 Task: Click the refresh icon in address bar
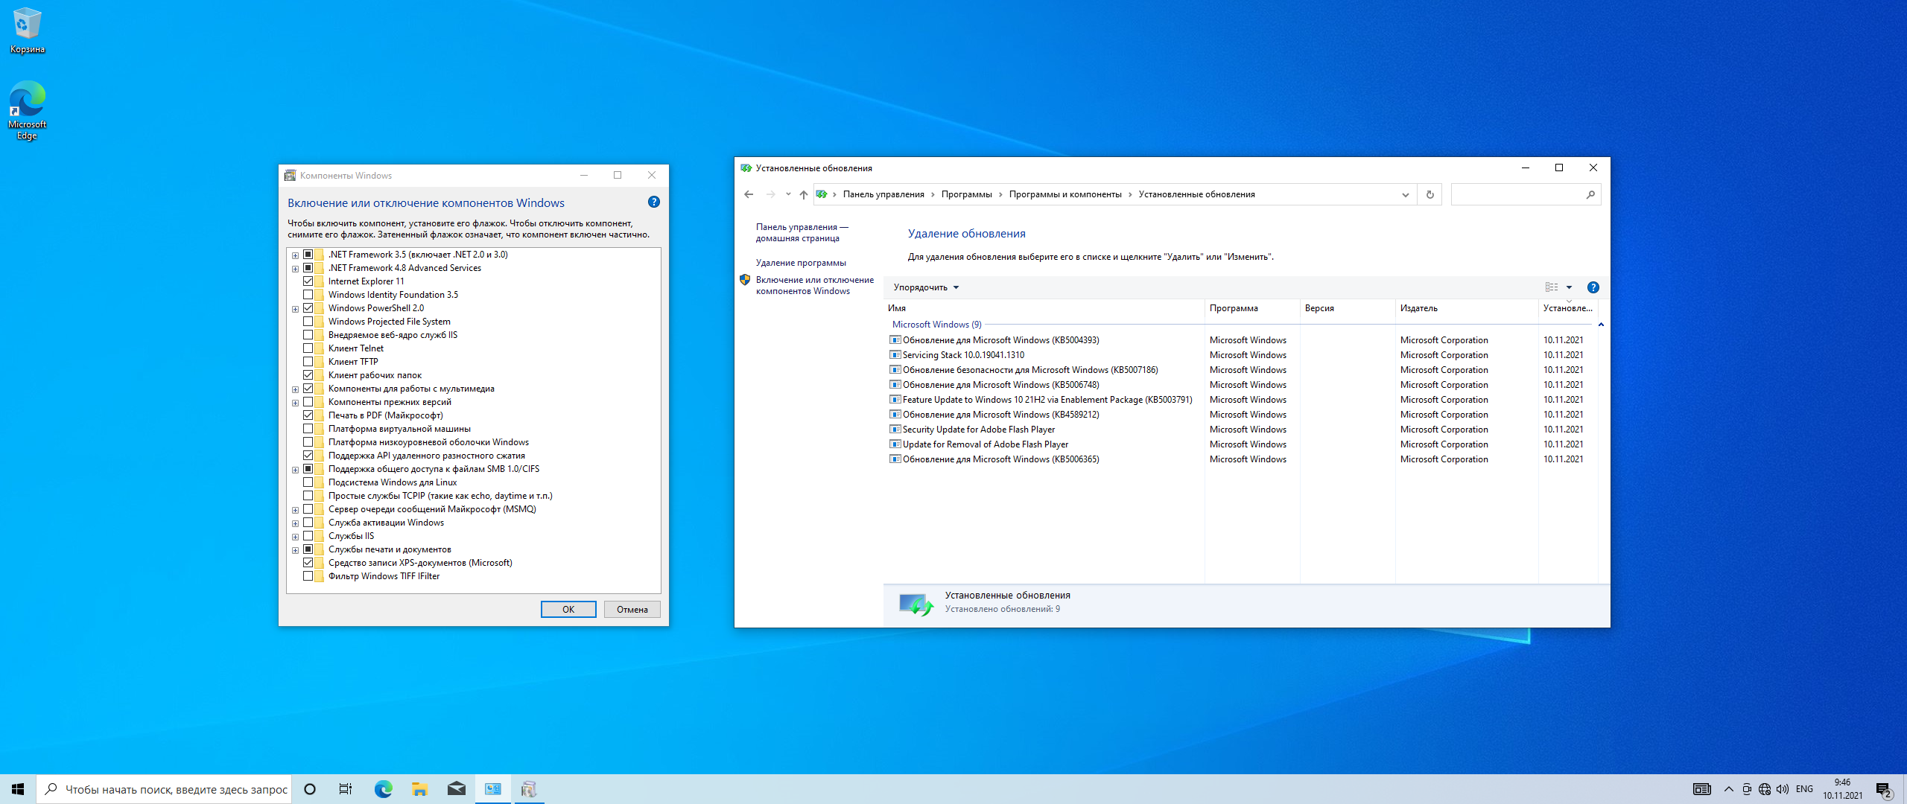click(x=1430, y=194)
